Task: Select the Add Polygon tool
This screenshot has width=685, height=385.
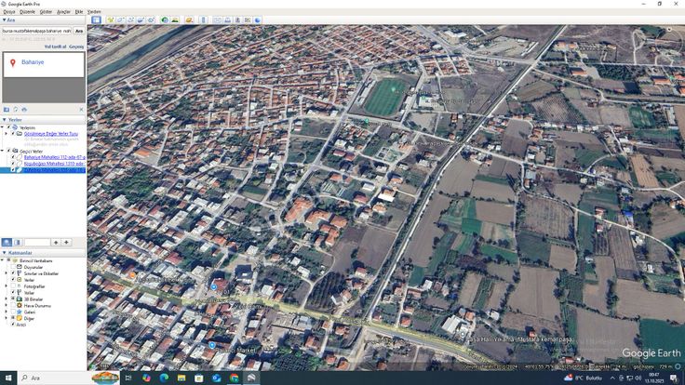Action: click(121, 20)
